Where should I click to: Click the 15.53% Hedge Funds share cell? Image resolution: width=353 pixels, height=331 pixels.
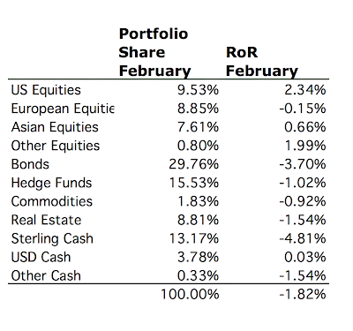(x=194, y=183)
